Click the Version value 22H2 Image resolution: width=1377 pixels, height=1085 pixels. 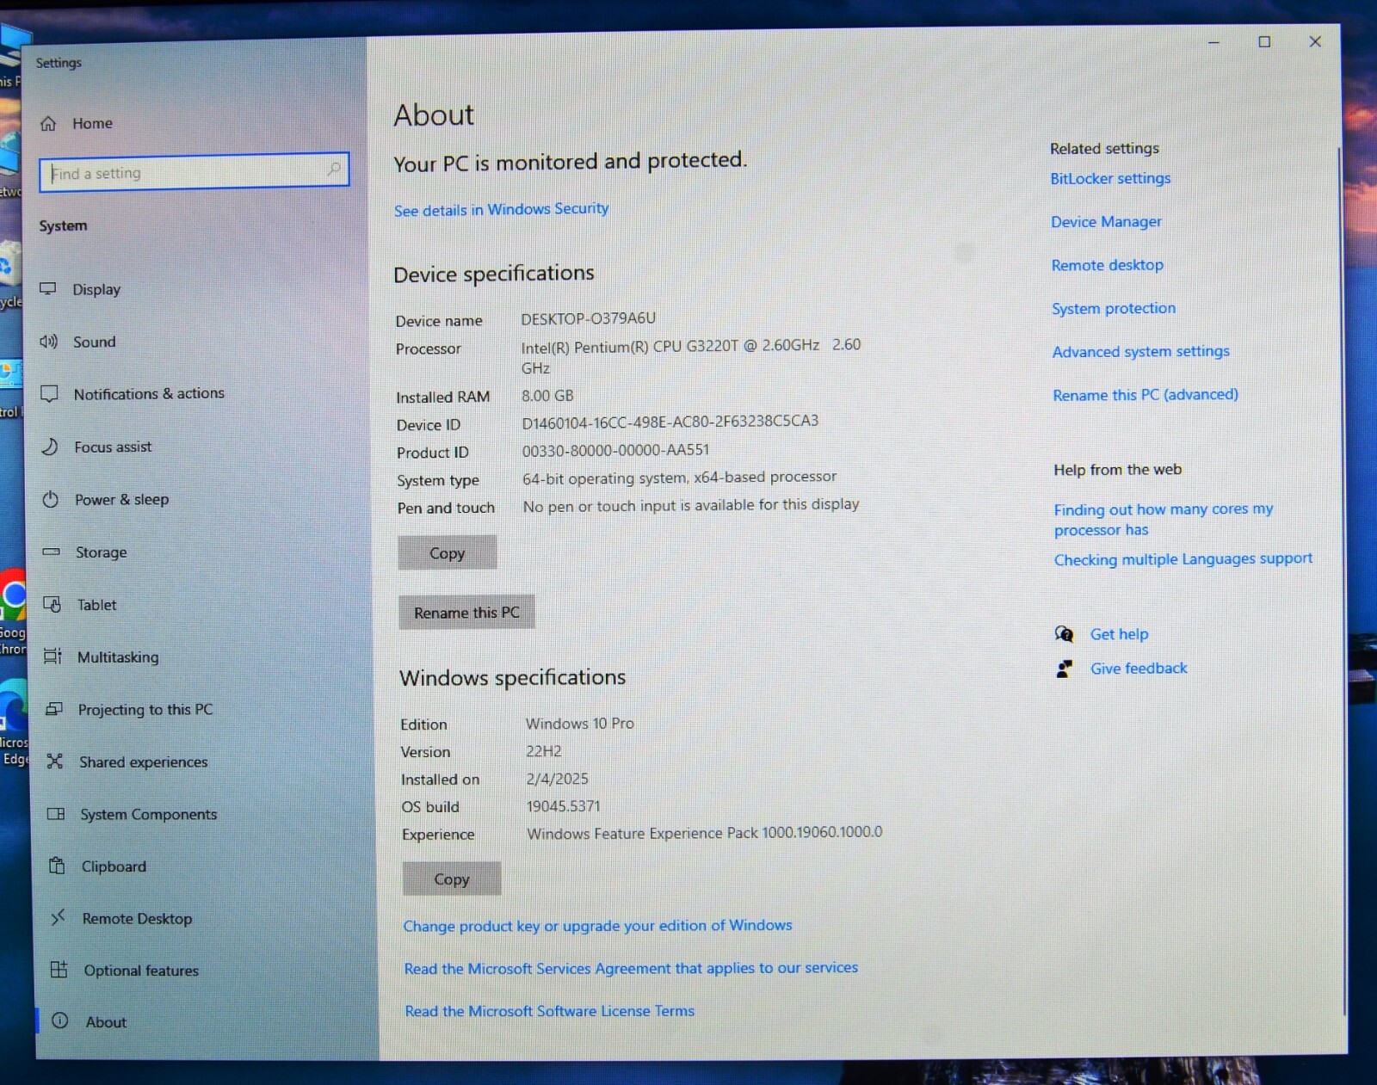[544, 751]
